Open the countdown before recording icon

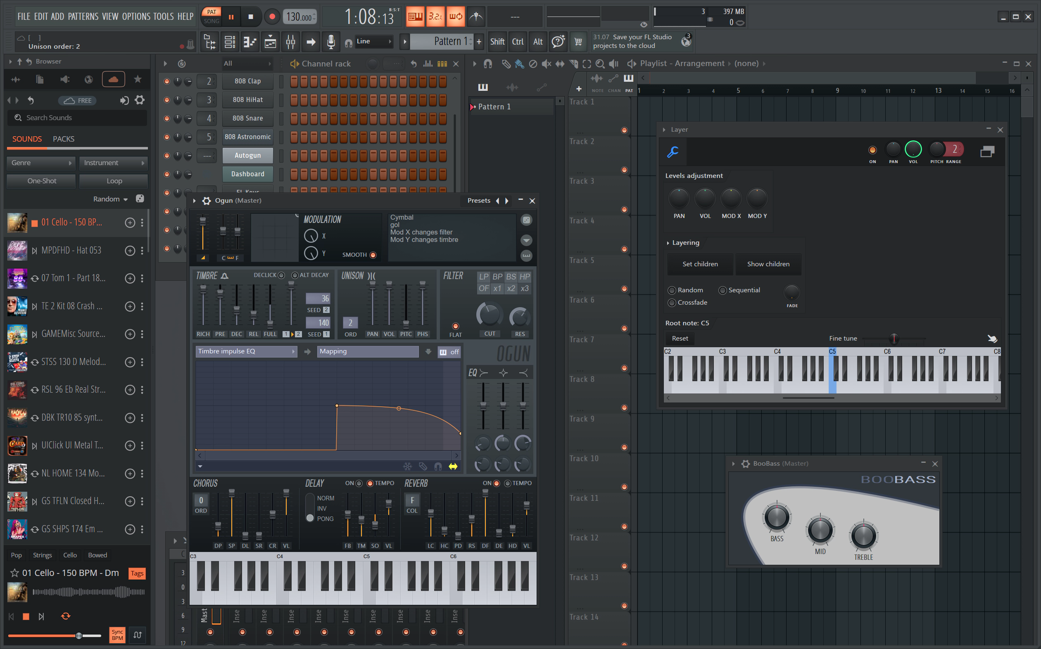click(x=435, y=17)
